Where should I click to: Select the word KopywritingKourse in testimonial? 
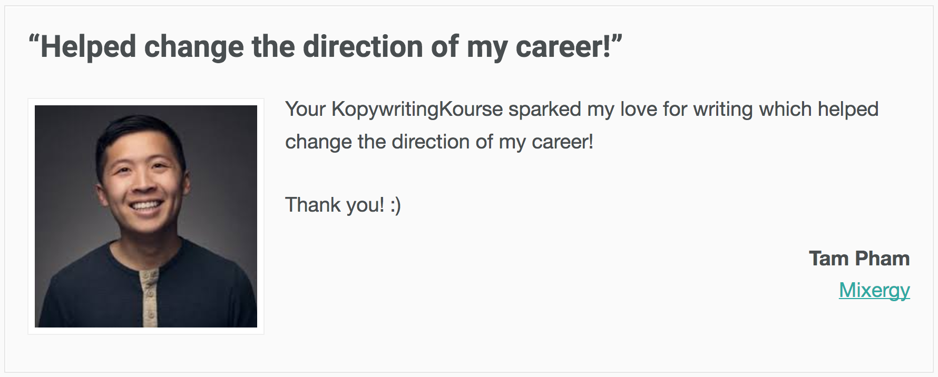(x=417, y=110)
